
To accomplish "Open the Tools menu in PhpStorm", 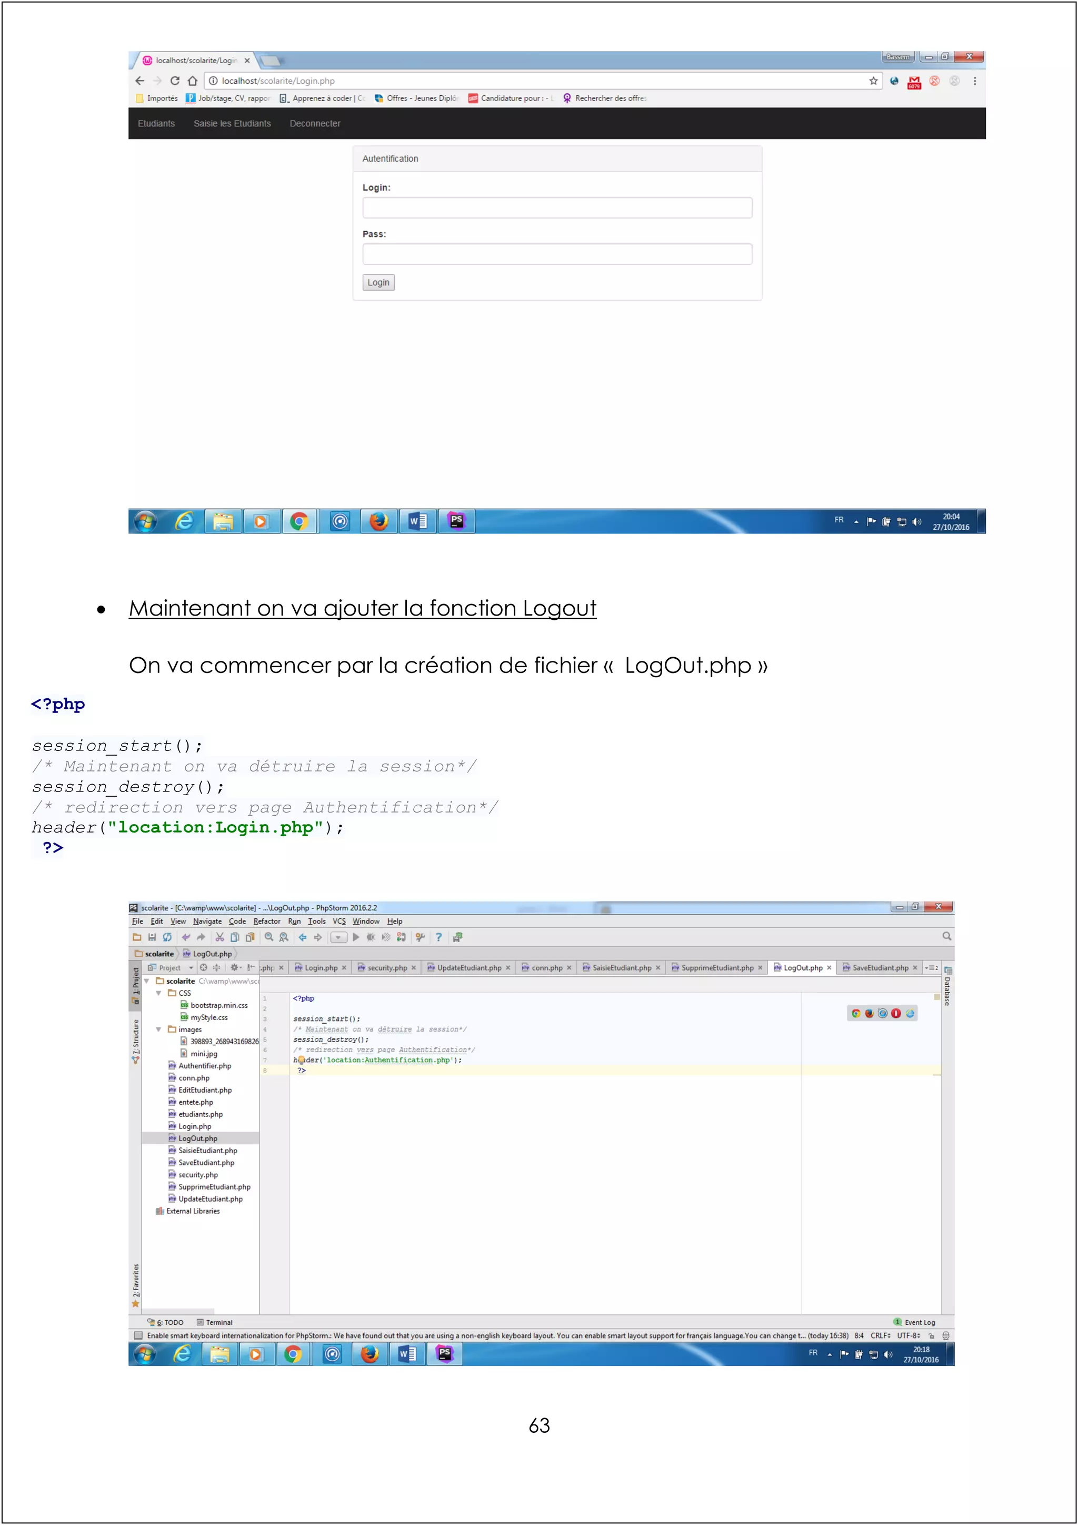I will (x=317, y=921).
